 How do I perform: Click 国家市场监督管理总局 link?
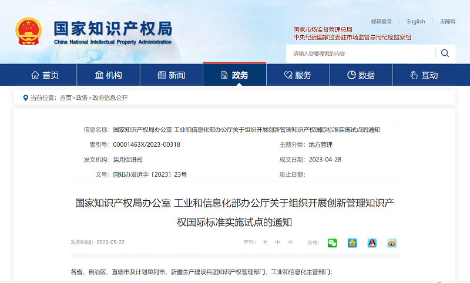(x=323, y=29)
